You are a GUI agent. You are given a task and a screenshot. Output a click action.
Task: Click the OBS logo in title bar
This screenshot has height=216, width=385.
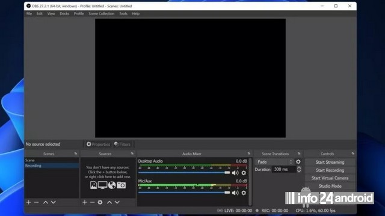pos(28,6)
